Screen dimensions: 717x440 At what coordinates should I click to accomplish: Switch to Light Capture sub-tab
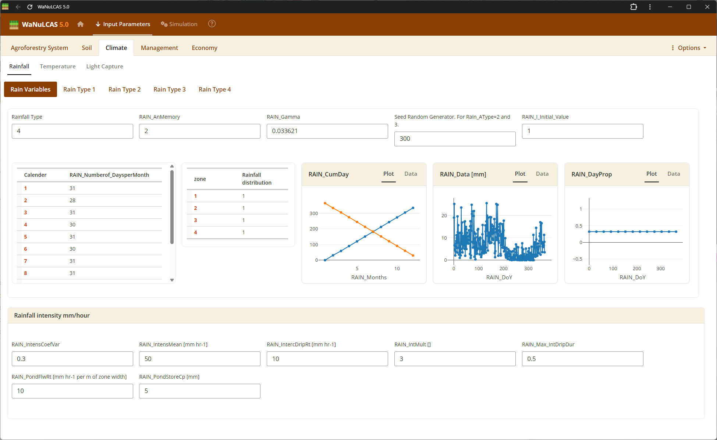tap(104, 67)
